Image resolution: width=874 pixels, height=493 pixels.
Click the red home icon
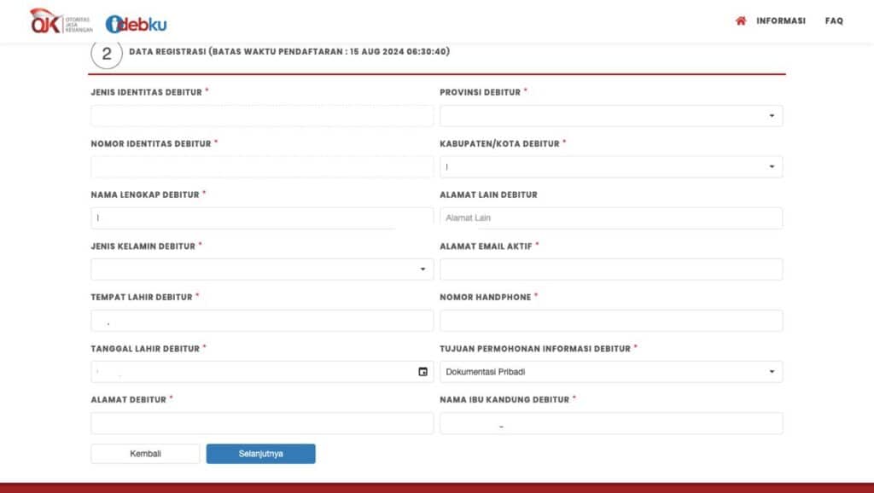[740, 20]
